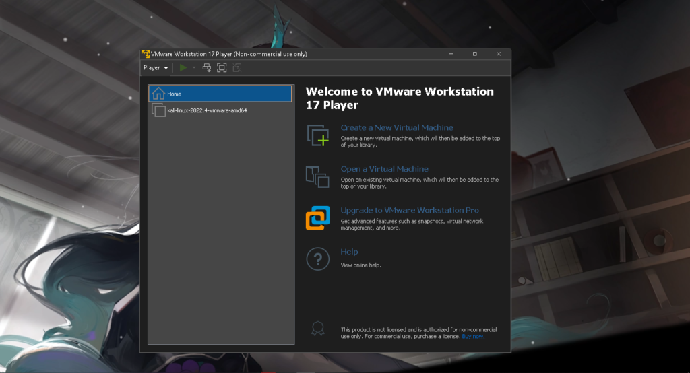Click the Buy now link
Viewport: 690px width, 373px height.
pos(474,337)
